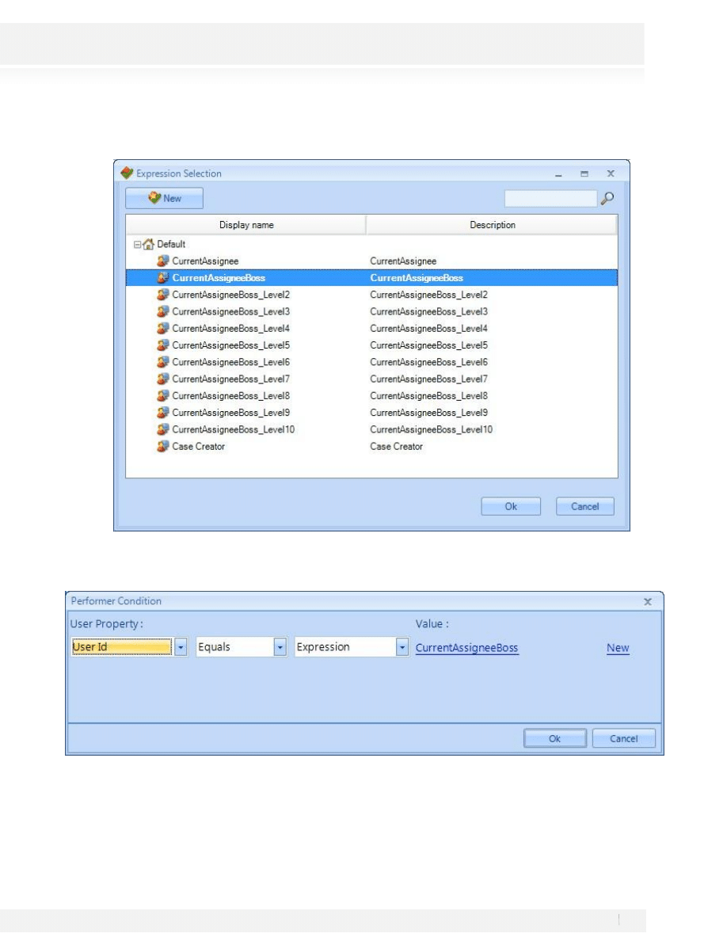727x941 pixels.
Task: Collapse the Default tree node
Action: click(x=137, y=245)
